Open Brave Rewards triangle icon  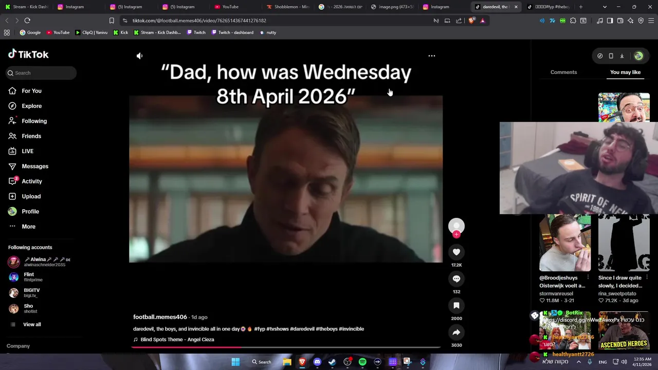[x=483, y=21]
